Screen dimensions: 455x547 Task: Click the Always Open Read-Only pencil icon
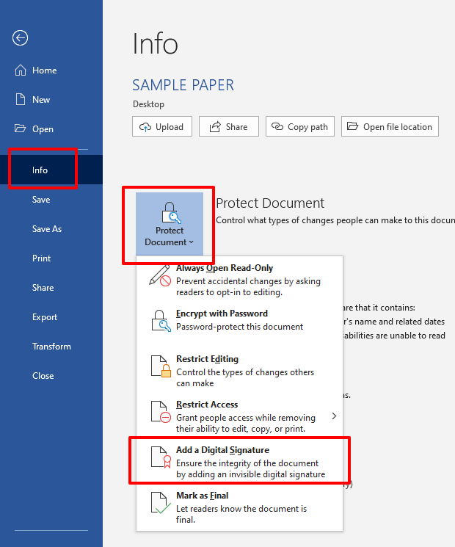click(x=160, y=275)
